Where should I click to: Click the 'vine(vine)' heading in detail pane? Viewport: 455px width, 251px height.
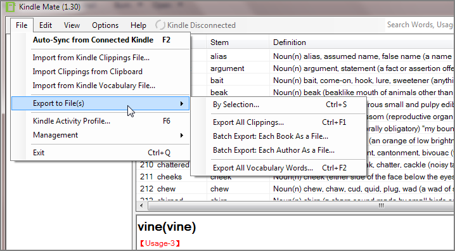click(167, 227)
